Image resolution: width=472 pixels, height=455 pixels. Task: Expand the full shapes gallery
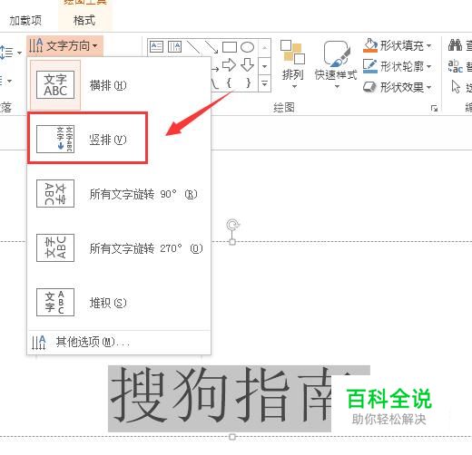coord(264,83)
